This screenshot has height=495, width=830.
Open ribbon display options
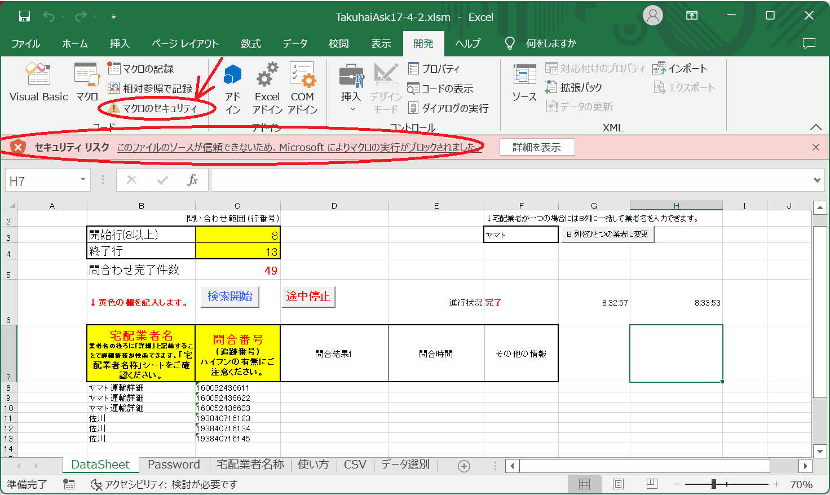pyautogui.click(x=692, y=16)
